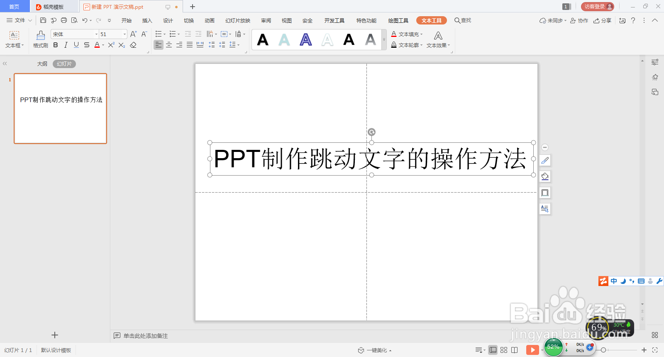664x357 pixels.
Task: Open 文本填充 text fill options
Action: pos(407,34)
